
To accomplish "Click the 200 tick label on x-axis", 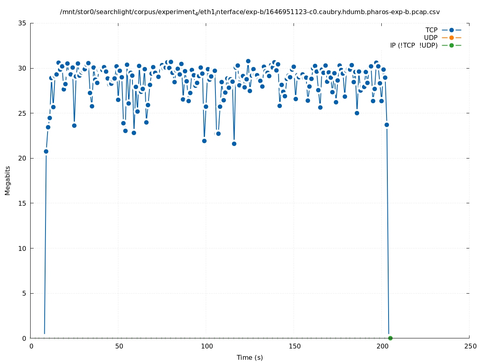I will (382, 346).
